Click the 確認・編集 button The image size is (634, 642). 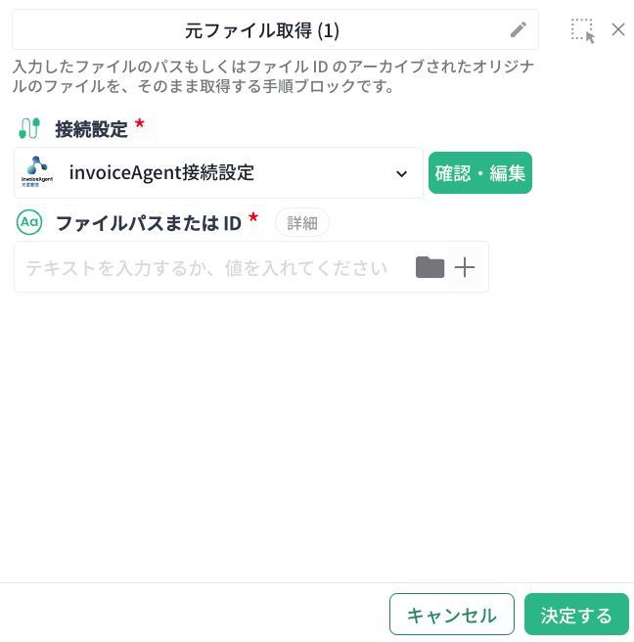click(x=480, y=173)
